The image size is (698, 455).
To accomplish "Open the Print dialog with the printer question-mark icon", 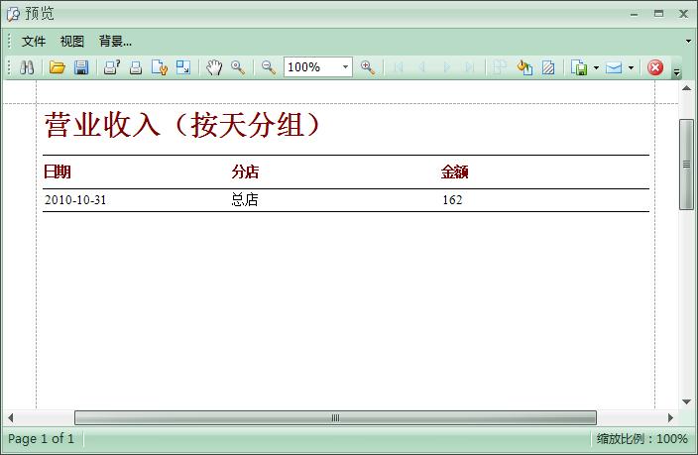I will (x=111, y=67).
